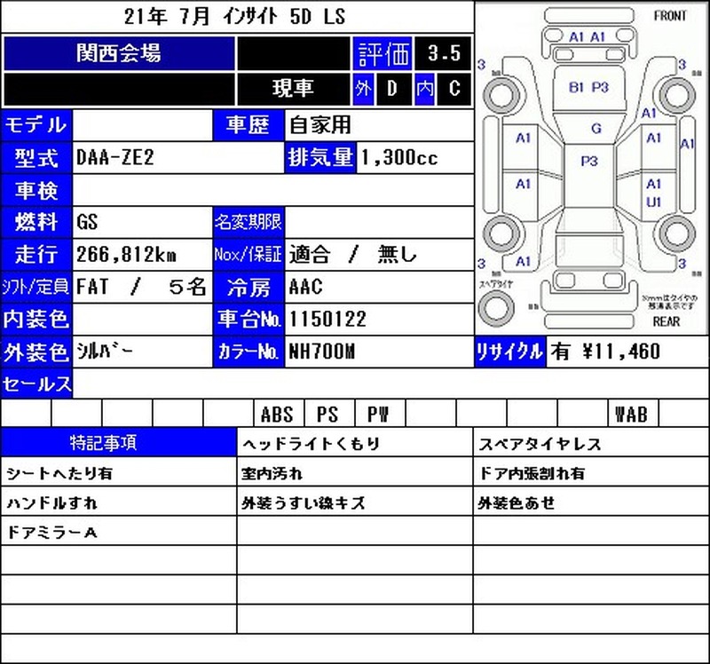This screenshot has width=710, height=664.
Task: Select note ドア内張割れ有
Action: 532,474
